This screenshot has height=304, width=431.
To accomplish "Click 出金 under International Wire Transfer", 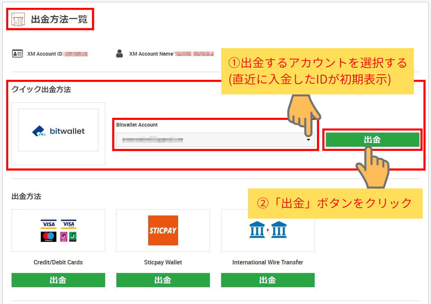I will pos(268,280).
